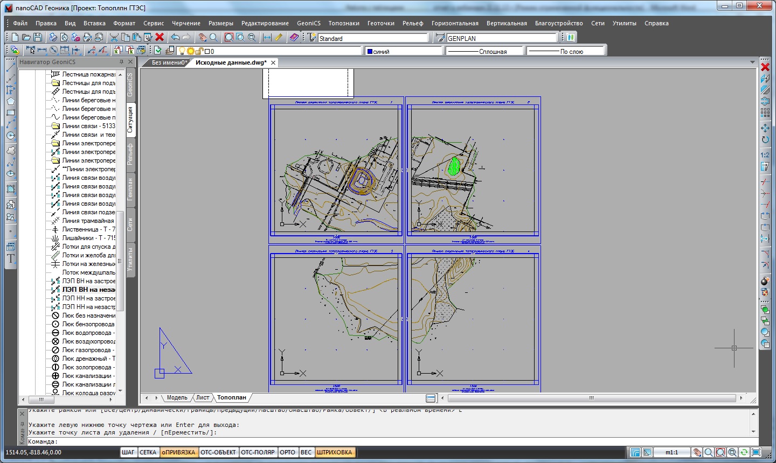Click the rectangle draw tool icon
Image resolution: width=776 pixels, height=463 pixels.
pos(10,113)
